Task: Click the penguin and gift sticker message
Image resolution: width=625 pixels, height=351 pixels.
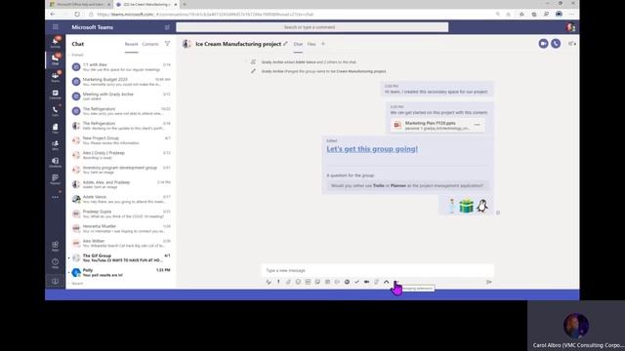Action: 466,206
